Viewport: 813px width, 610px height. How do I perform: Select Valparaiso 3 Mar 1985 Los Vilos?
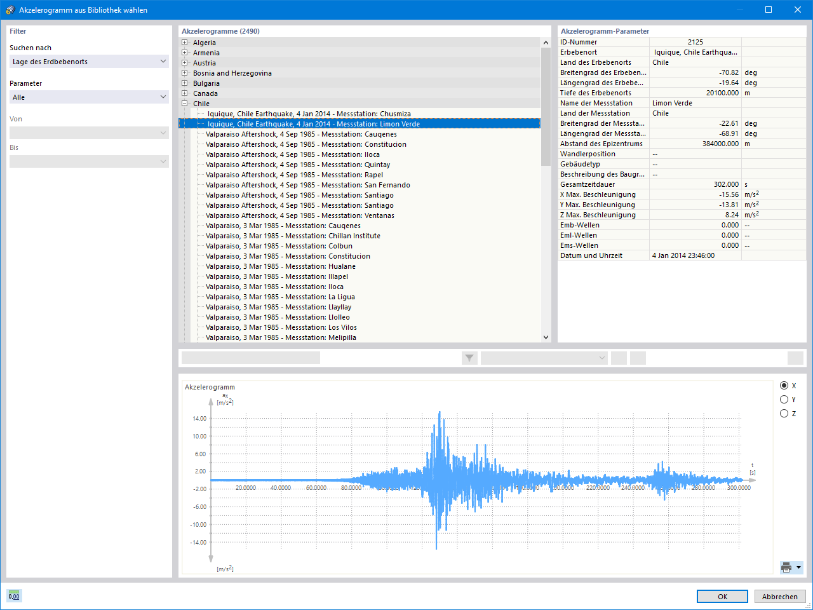pos(281,327)
